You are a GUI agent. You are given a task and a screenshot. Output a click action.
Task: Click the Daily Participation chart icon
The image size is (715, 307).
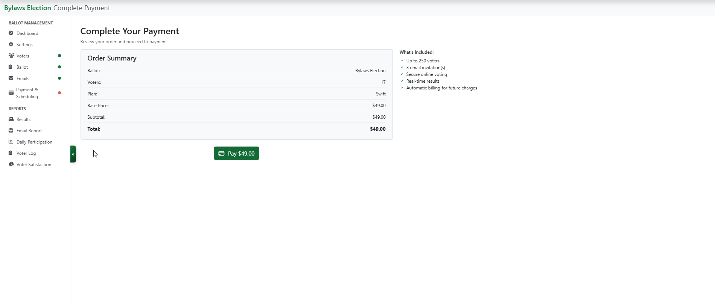click(x=11, y=142)
